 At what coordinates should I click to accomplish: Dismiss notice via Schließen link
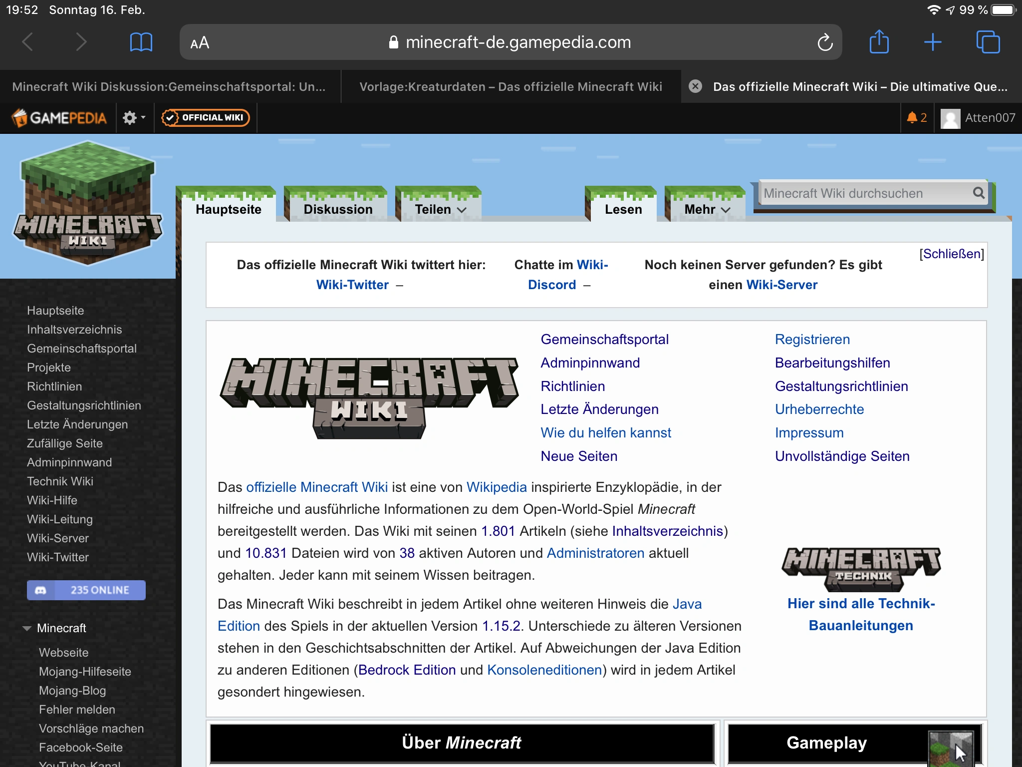951,254
